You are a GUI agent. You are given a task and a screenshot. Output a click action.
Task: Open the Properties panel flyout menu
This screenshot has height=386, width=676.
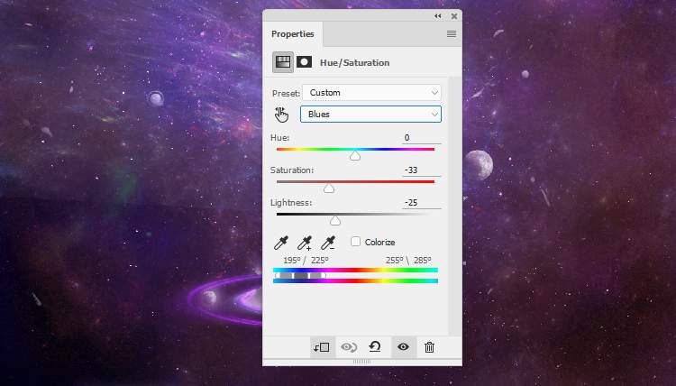[x=452, y=34]
